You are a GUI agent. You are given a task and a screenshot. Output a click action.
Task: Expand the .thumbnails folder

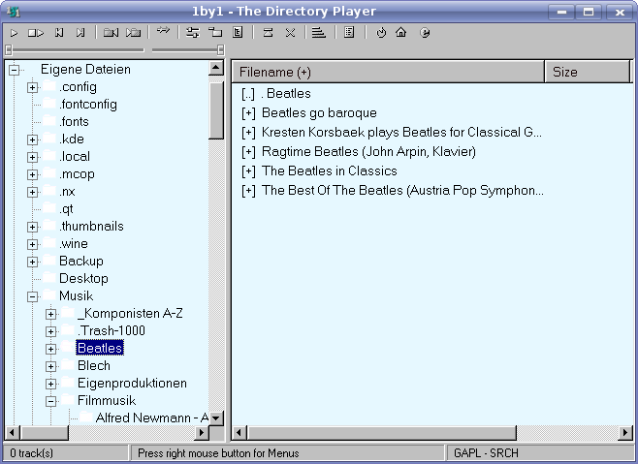tap(33, 227)
